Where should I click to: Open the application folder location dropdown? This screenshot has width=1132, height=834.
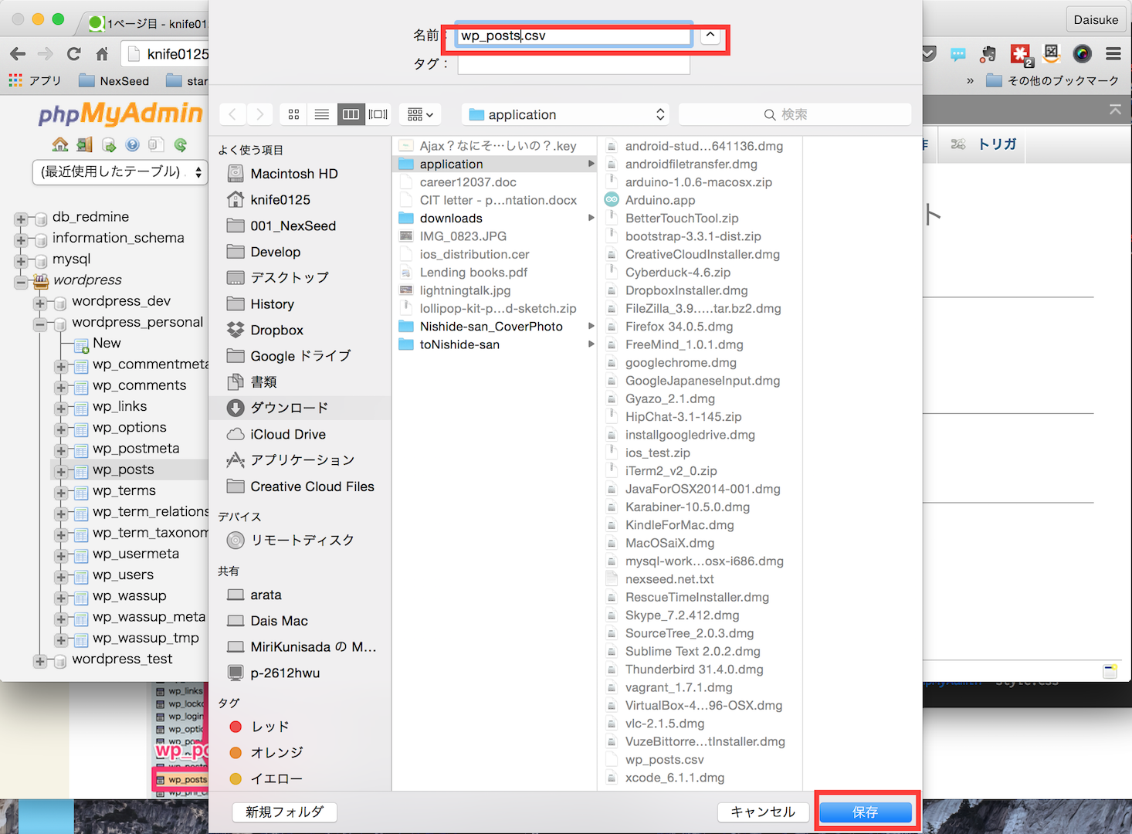click(564, 114)
